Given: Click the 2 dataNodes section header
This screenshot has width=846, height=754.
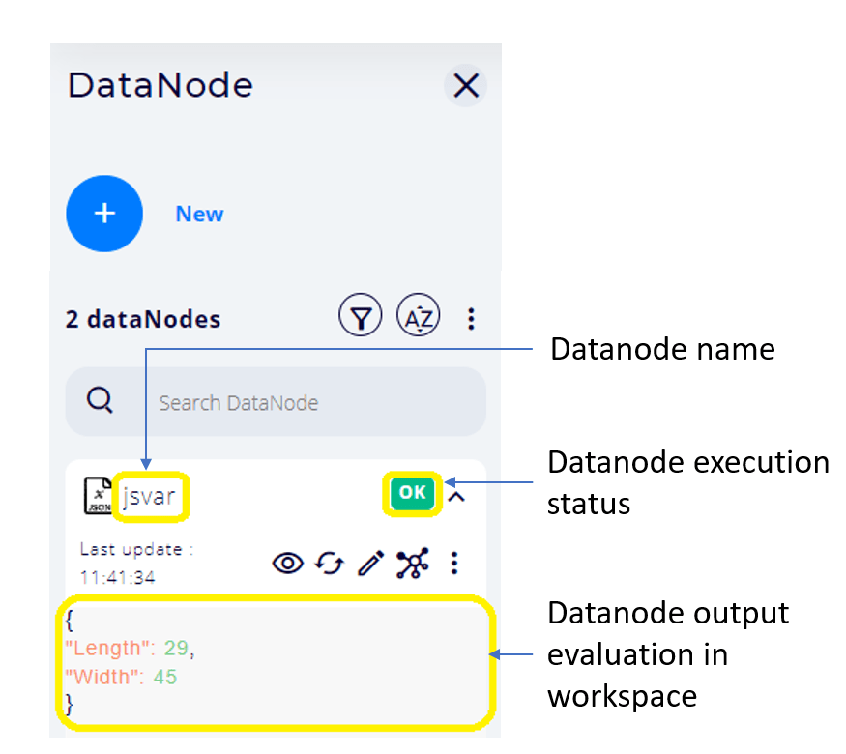Looking at the screenshot, I should coord(142,319).
